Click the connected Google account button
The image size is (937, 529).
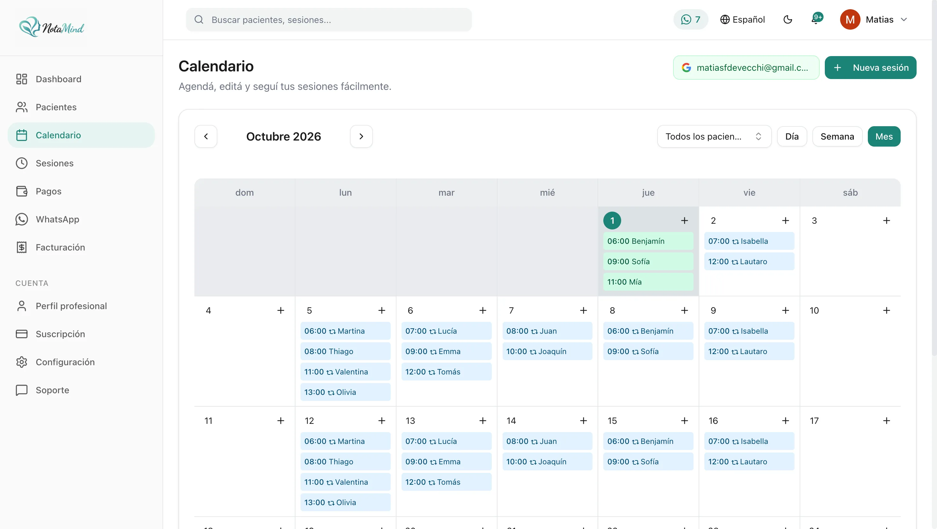point(746,67)
